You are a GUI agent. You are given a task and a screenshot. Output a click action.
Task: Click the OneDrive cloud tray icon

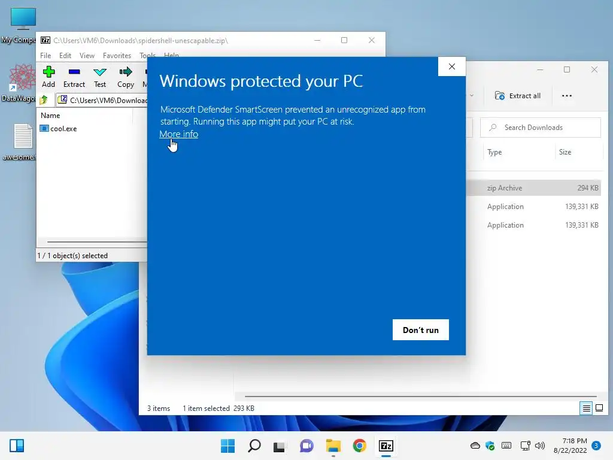[x=475, y=446]
